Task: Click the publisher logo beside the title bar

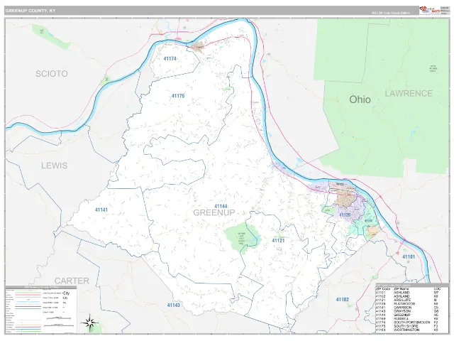Action: click(x=429, y=10)
